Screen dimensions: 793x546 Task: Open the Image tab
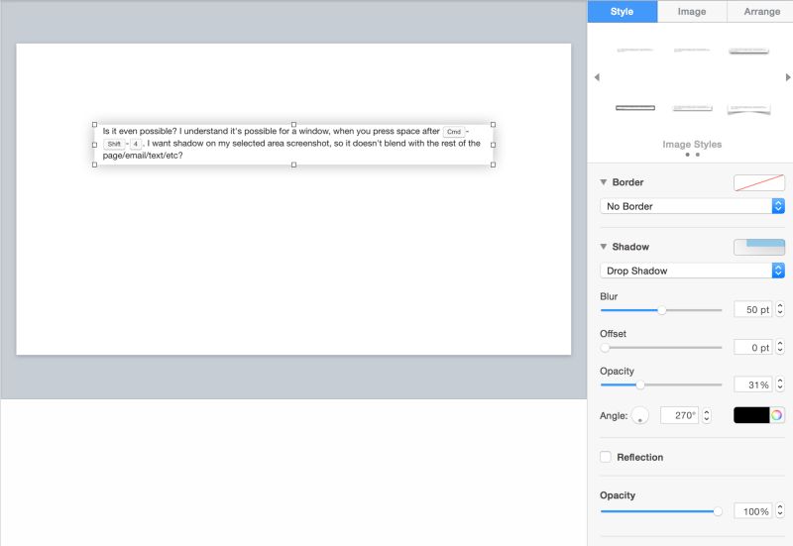691,11
